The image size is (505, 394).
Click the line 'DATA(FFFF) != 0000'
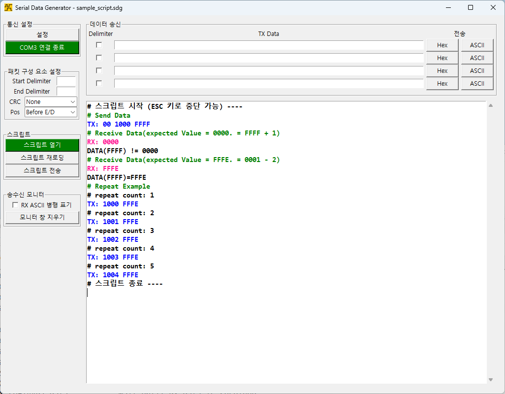click(x=123, y=151)
